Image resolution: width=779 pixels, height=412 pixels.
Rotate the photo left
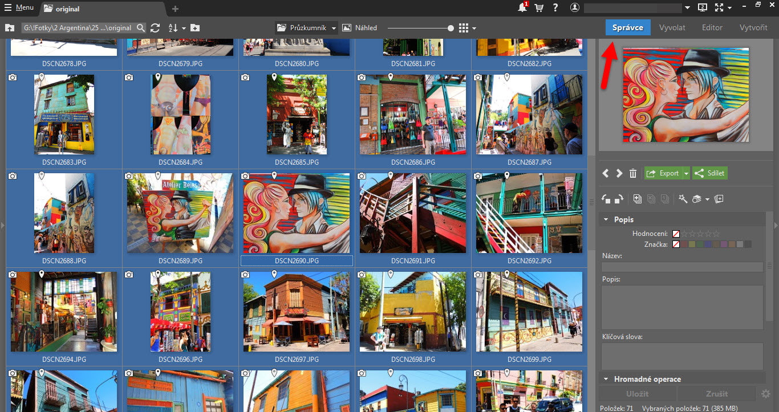point(606,199)
